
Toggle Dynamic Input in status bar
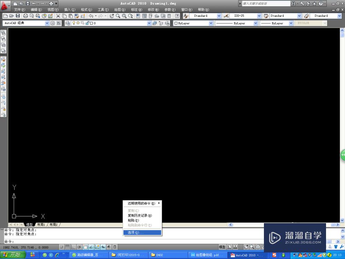(x=103, y=247)
